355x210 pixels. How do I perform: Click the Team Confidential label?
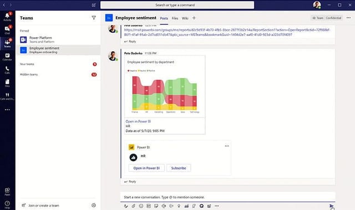coord(327,18)
